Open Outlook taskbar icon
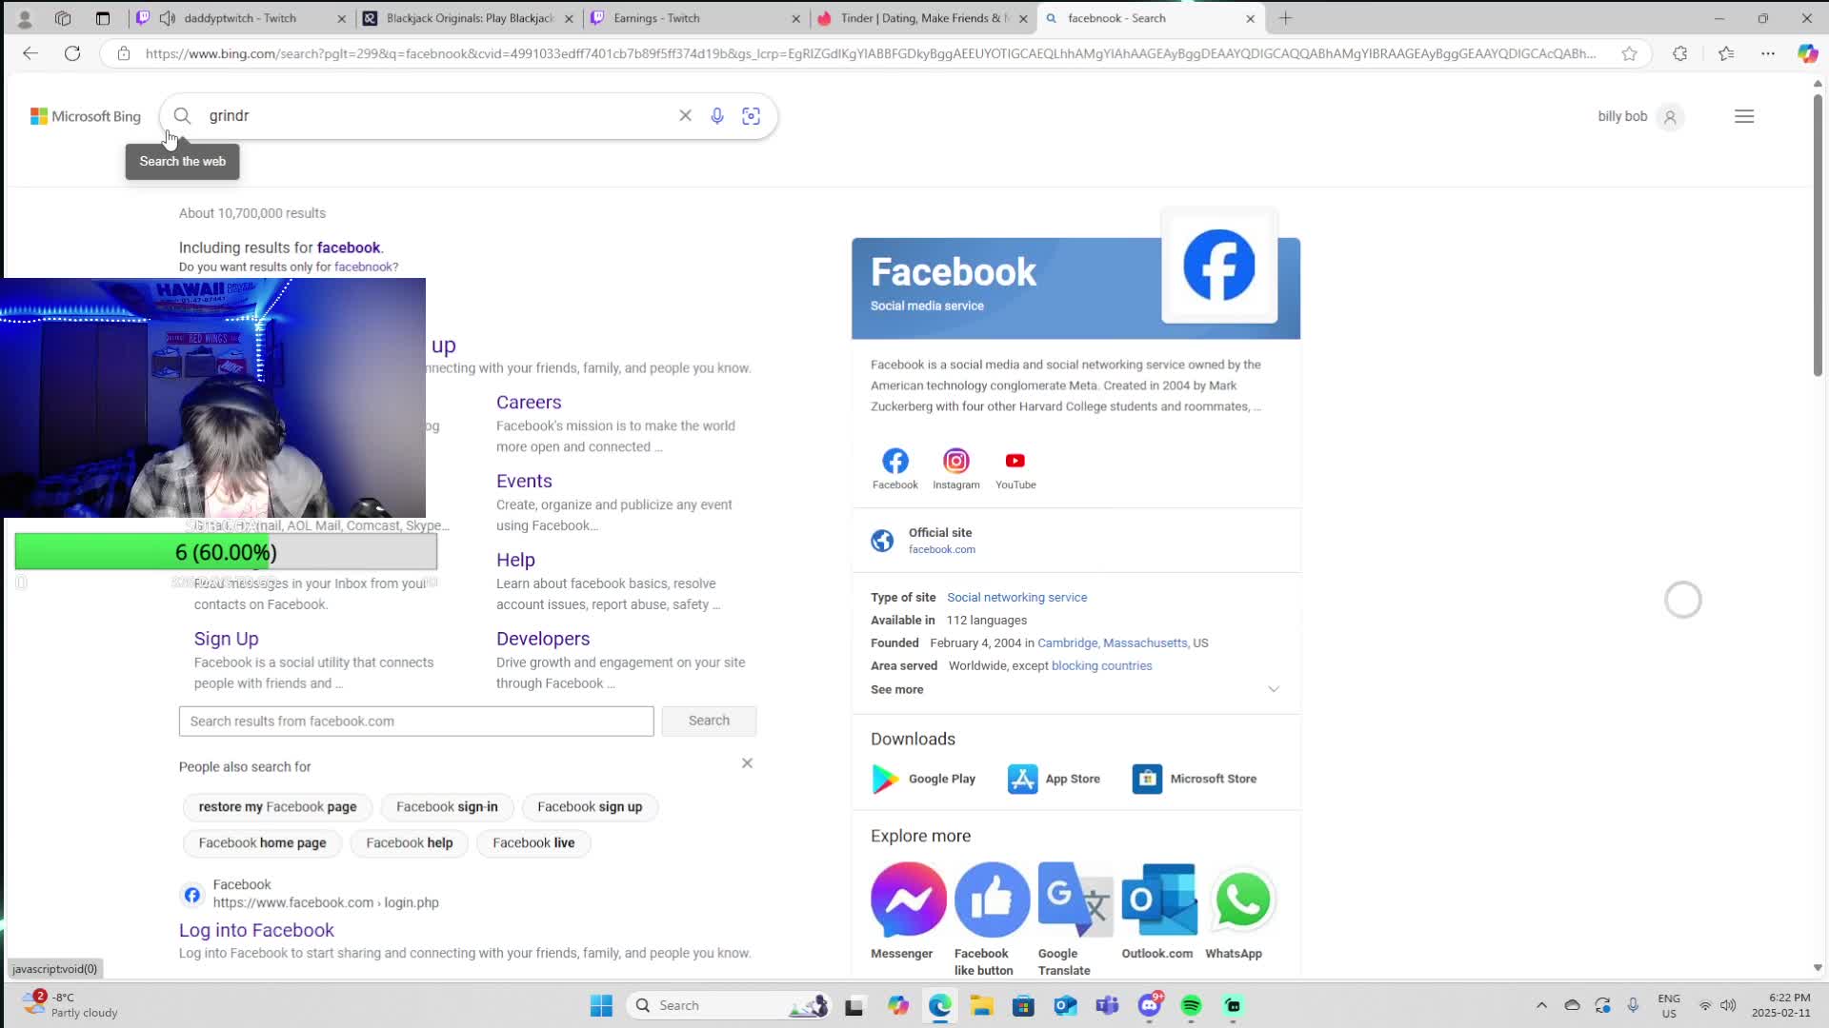Screen dimensions: 1829x1028 tap(1065, 1005)
